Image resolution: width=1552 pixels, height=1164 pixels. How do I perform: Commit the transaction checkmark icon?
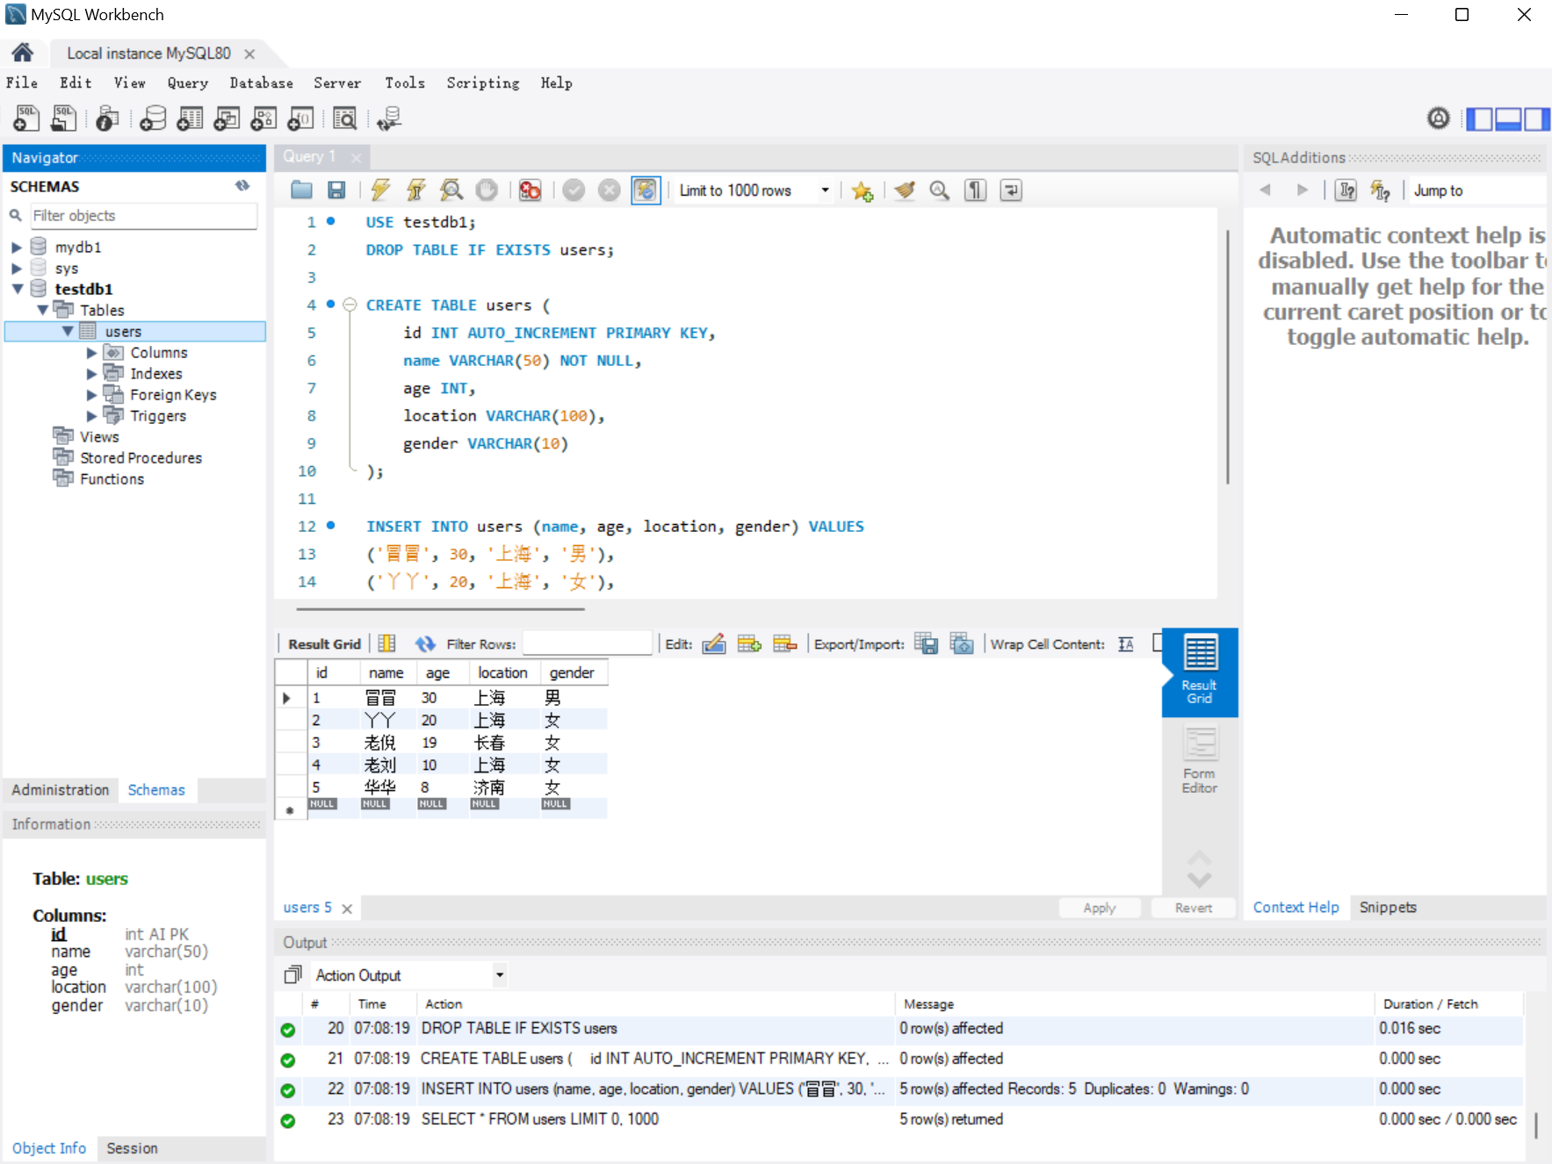click(x=574, y=190)
